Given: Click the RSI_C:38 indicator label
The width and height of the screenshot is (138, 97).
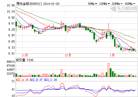Looking at the screenshot, I should point(50,80).
